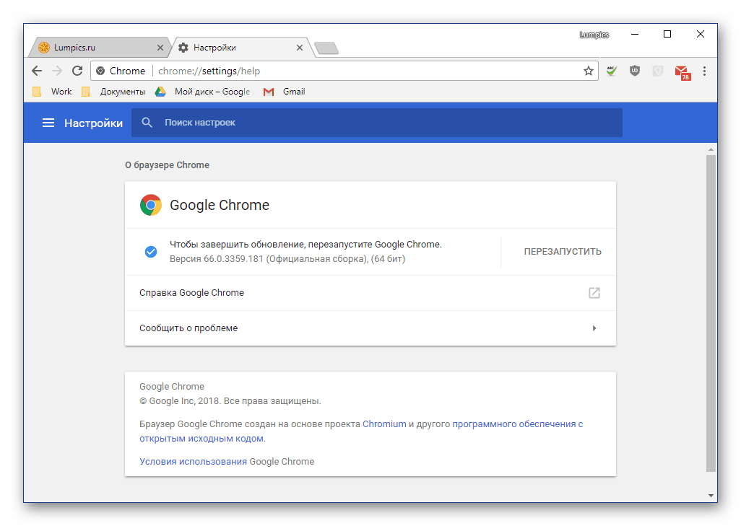Bookmark this page with the star icon

pyautogui.click(x=589, y=71)
